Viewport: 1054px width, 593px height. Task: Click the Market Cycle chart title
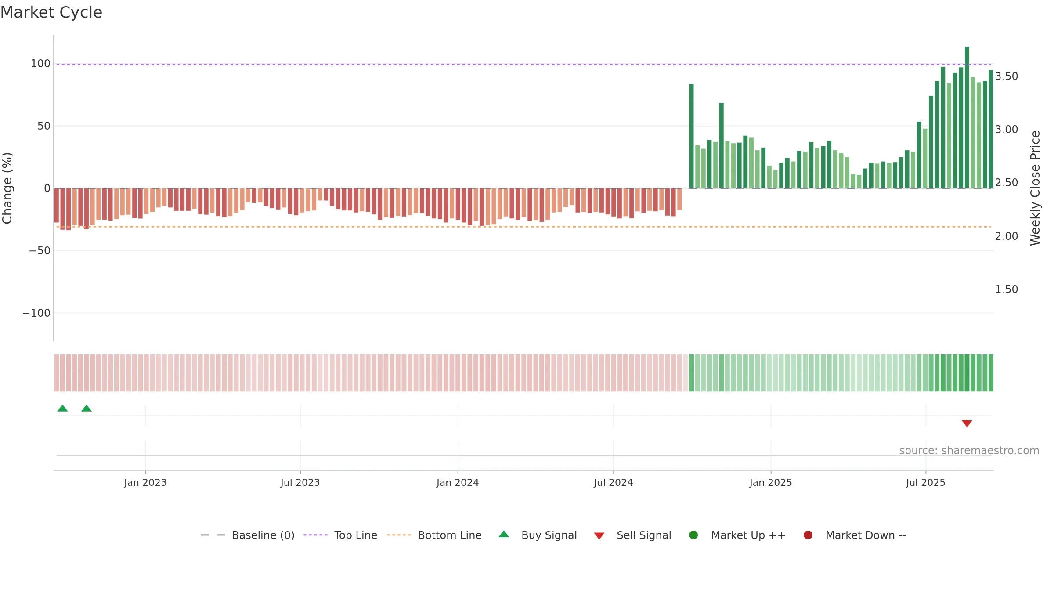[51, 12]
